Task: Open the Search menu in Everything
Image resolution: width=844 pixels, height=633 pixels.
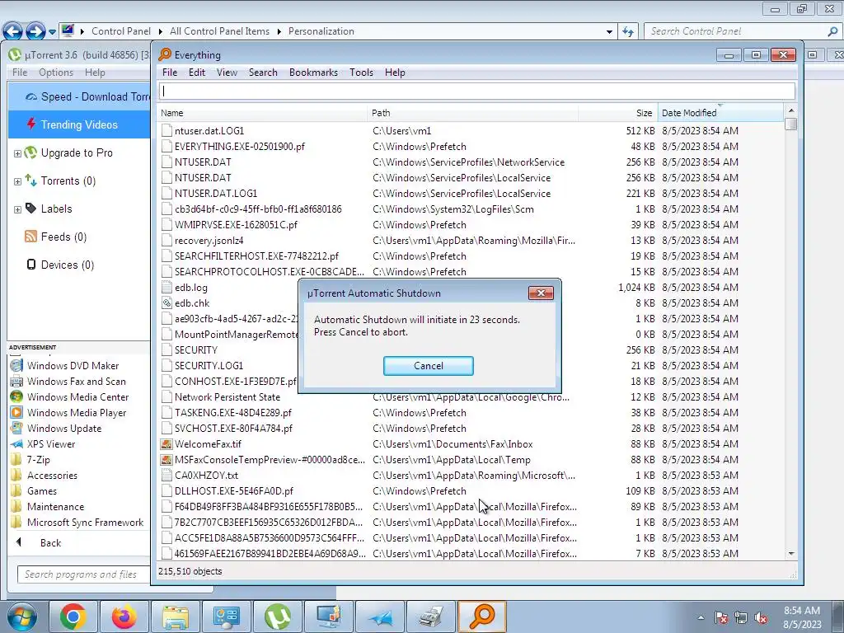Action: [x=263, y=73]
